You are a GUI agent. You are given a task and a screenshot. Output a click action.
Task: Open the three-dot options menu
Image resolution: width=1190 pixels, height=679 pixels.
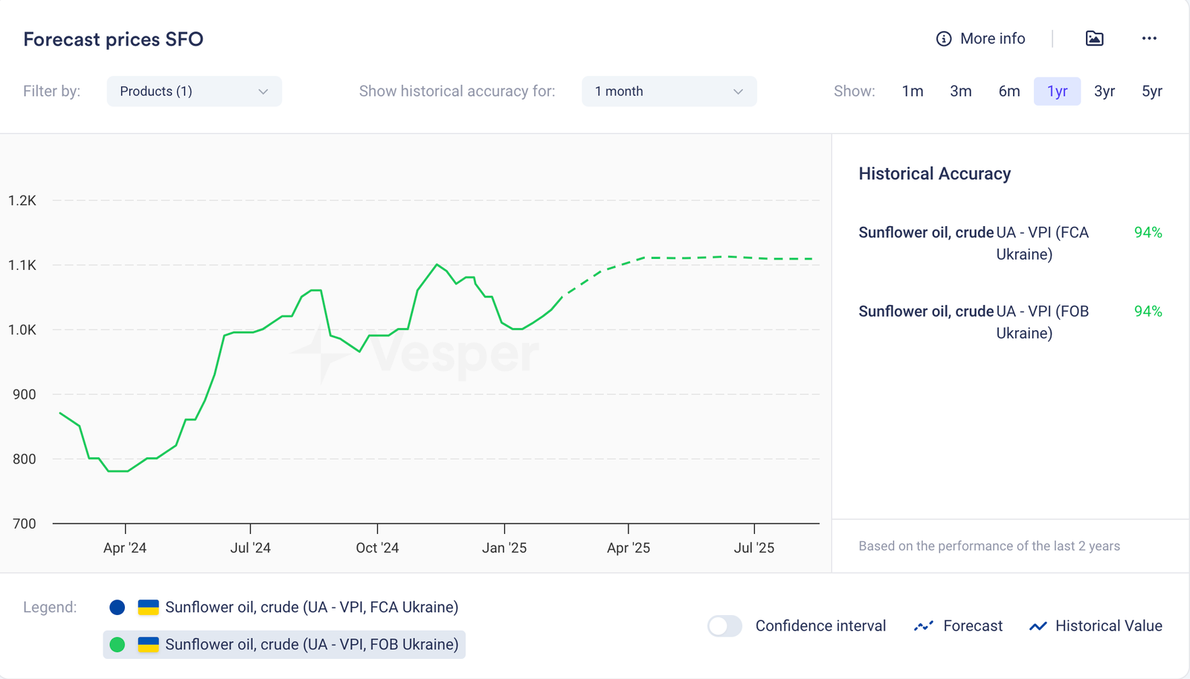coord(1149,39)
